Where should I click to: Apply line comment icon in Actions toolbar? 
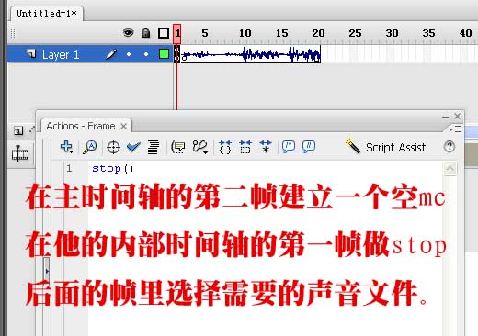(309, 147)
